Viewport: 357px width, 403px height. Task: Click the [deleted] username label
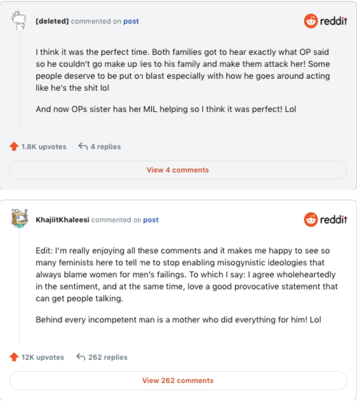(52, 21)
